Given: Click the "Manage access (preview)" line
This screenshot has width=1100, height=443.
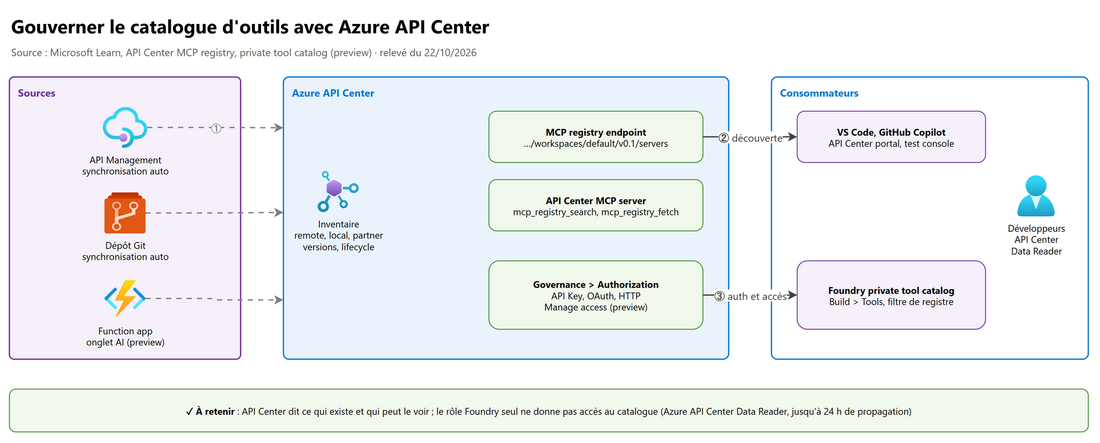Looking at the screenshot, I should (x=596, y=308).
